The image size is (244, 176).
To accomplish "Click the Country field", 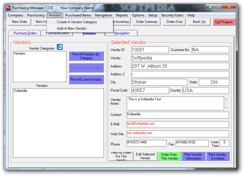I will [x=206, y=90].
